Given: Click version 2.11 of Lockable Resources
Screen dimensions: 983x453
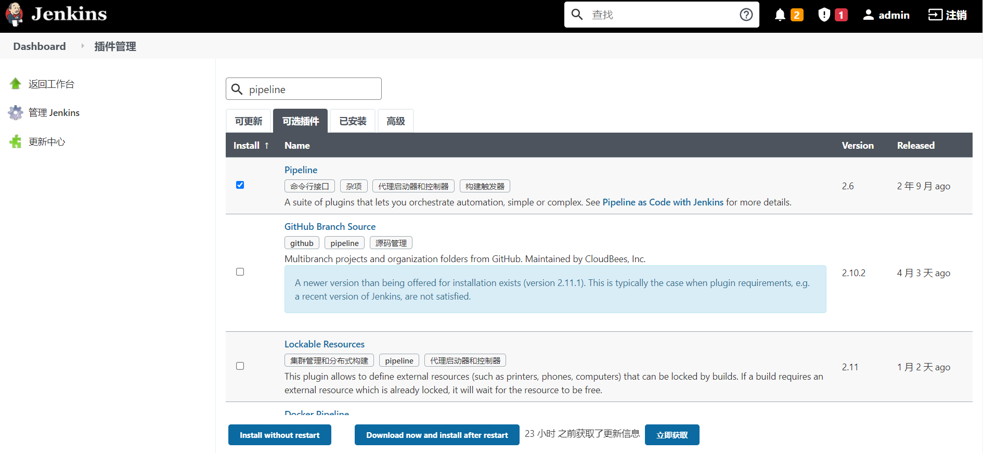Looking at the screenshot, I should [850, 367].
